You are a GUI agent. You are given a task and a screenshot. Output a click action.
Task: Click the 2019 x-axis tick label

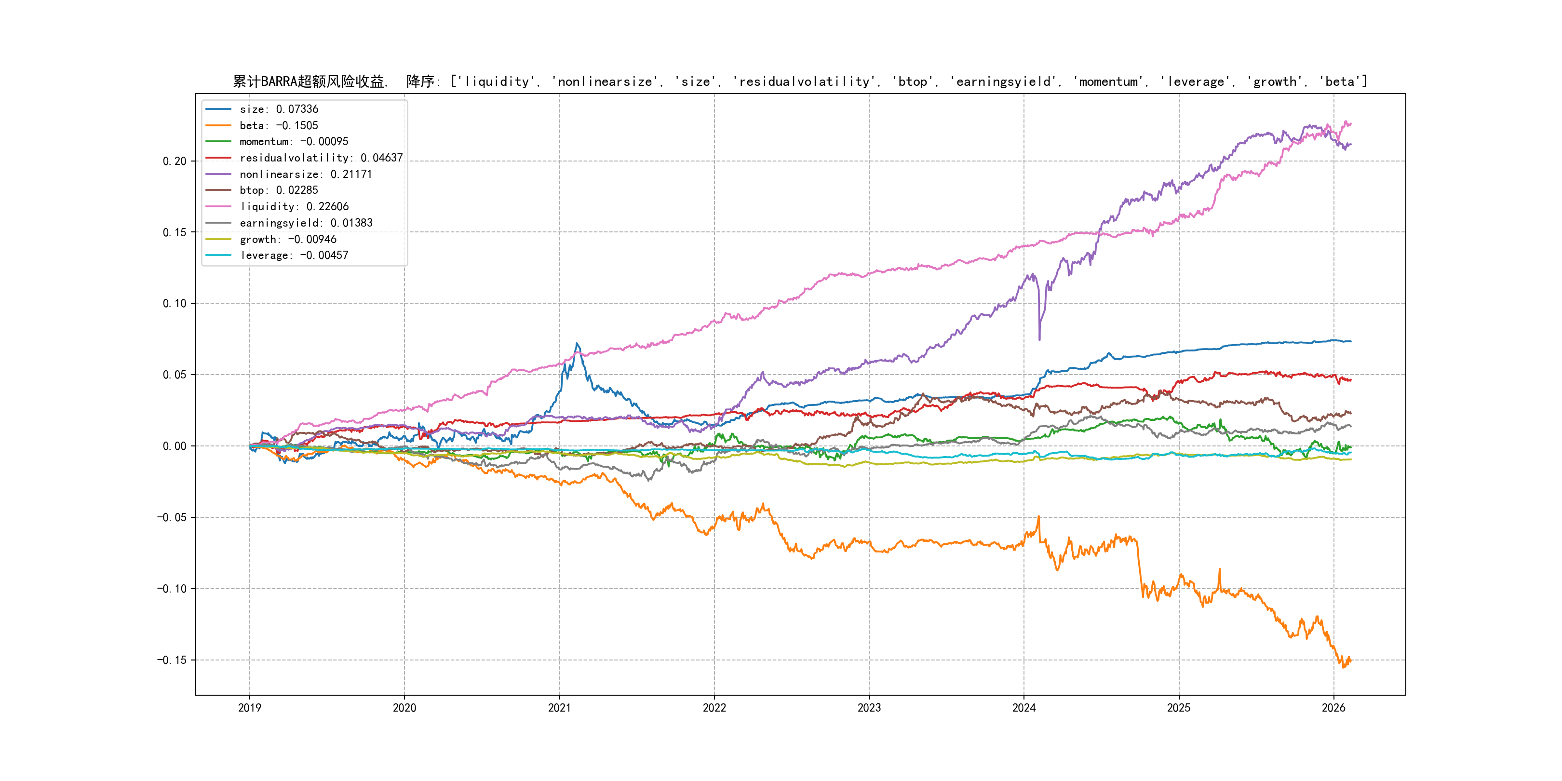(249, 708)
